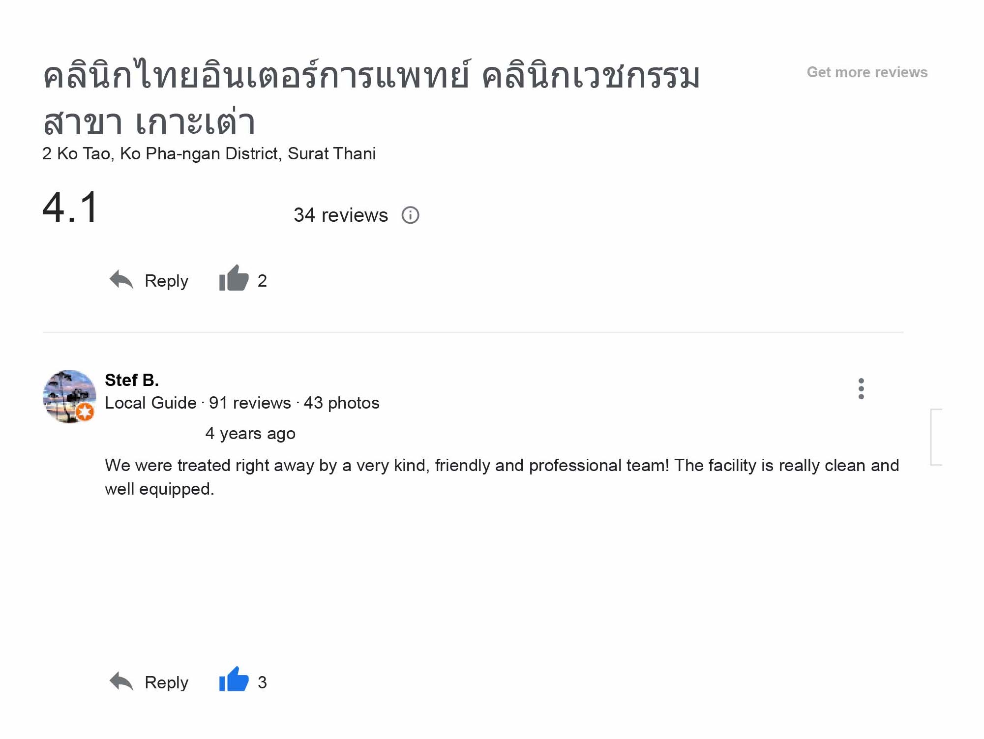Open reviewer name Stef B.
984x739 pixels.
[131, 380]
